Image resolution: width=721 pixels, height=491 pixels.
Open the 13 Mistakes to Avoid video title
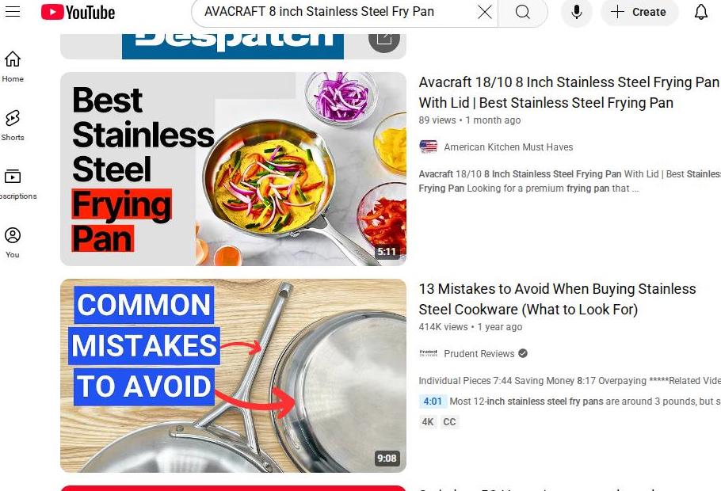[557, 299]
